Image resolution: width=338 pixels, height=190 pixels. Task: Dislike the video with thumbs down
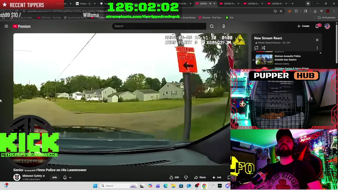tap(186, 177)
